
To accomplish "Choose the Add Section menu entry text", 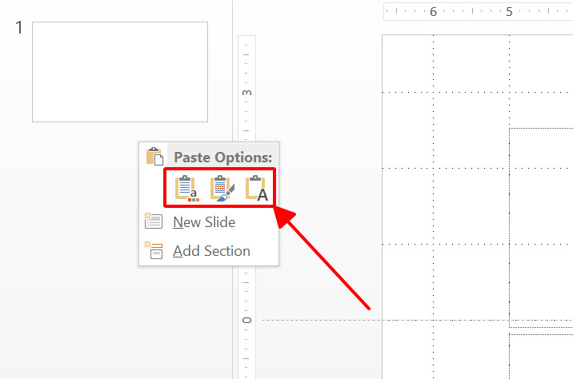I will [211, 251].
